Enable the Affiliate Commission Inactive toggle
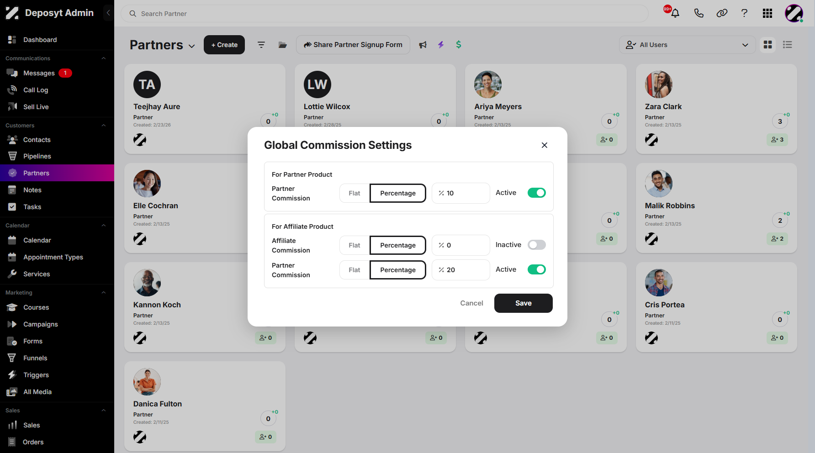 coord(537,245)
